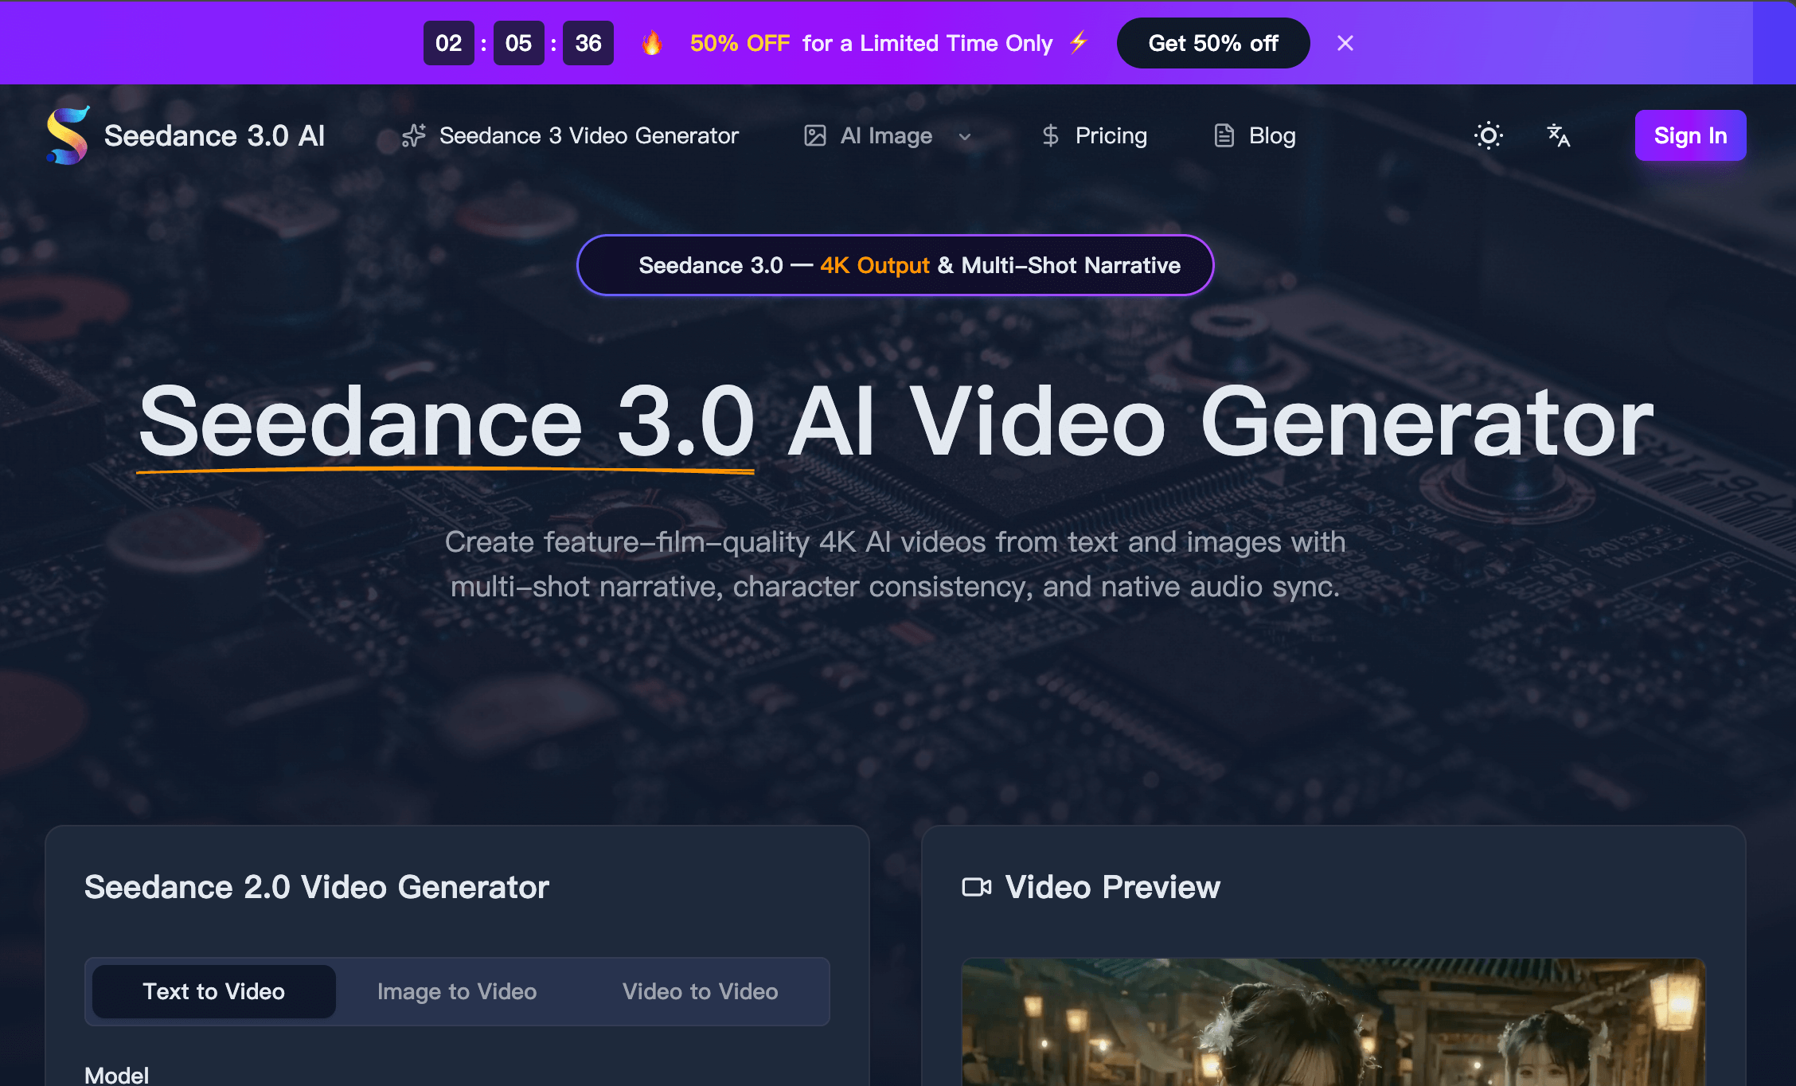Click the Get 50% off button
This screenshot has width=1796, height=1086.
pos(1212,43)
